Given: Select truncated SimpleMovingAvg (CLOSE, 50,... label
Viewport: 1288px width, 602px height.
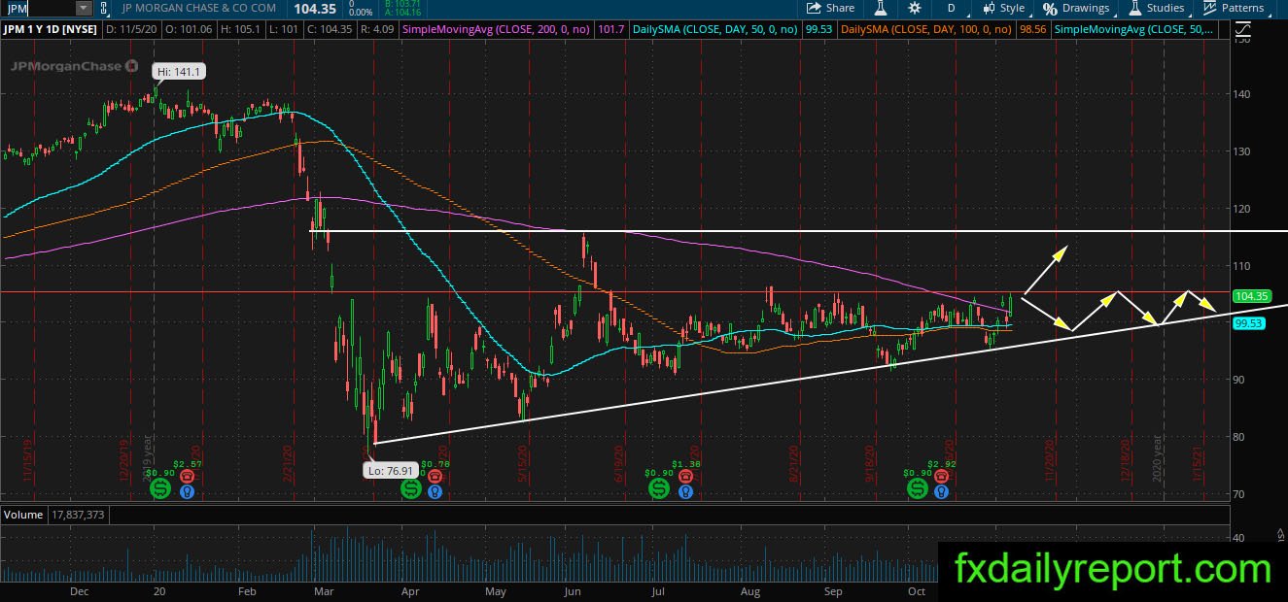Looking at the screenshot, I should point(1135,29).
